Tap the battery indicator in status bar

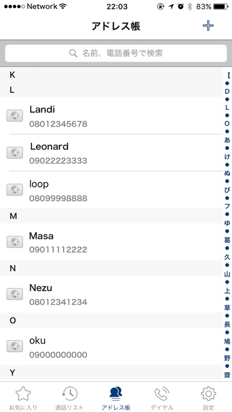(x=221, y=7)
